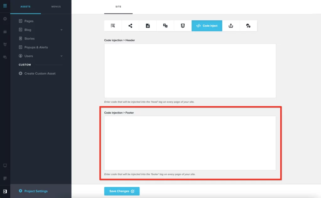The image size is (321, 198).
Task: Expand the Users section chevron
Action: 61,56
